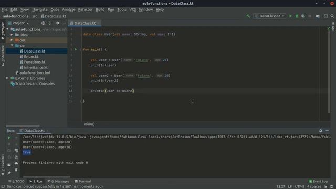Collapse the aula-functions root node
Viewport: 336px width, 189px height.
point(8,29)
